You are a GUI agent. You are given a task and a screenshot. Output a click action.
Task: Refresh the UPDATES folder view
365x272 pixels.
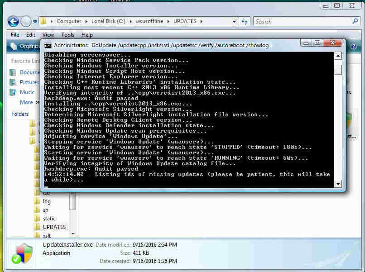coord(245,21)
